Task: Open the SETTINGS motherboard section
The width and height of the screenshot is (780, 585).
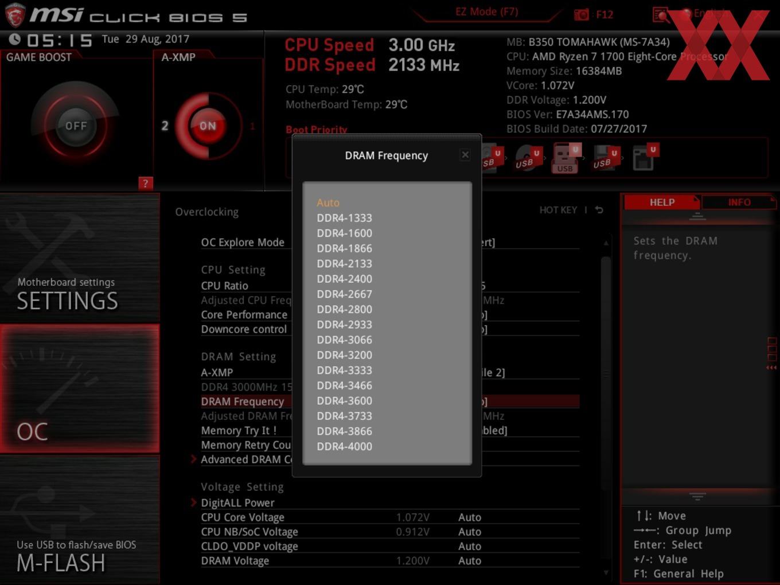Action: (x=80, y=258)
